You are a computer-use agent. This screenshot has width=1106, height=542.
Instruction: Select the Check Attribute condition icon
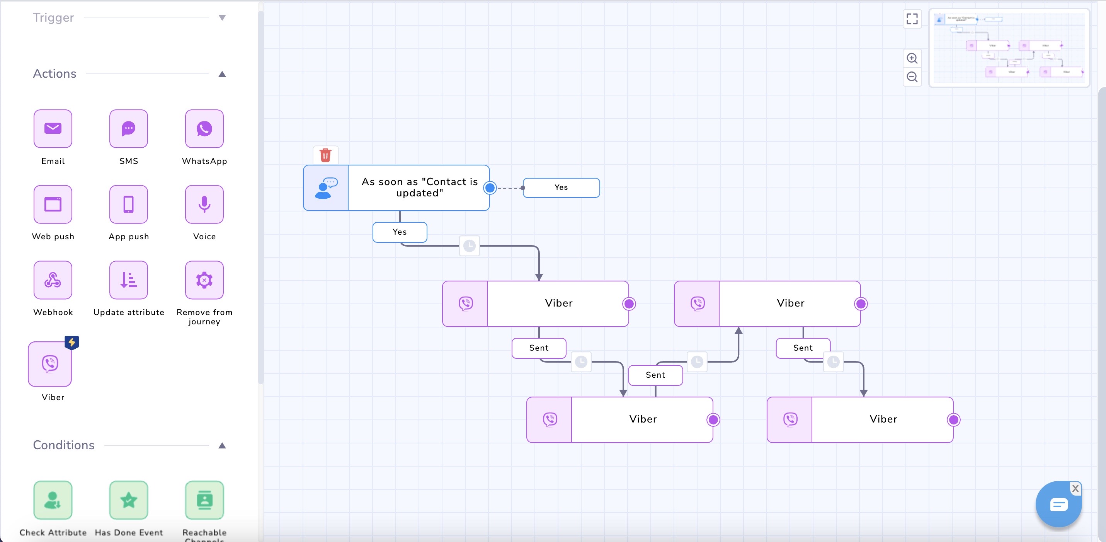pyautogui.click(x=53, y=500)
